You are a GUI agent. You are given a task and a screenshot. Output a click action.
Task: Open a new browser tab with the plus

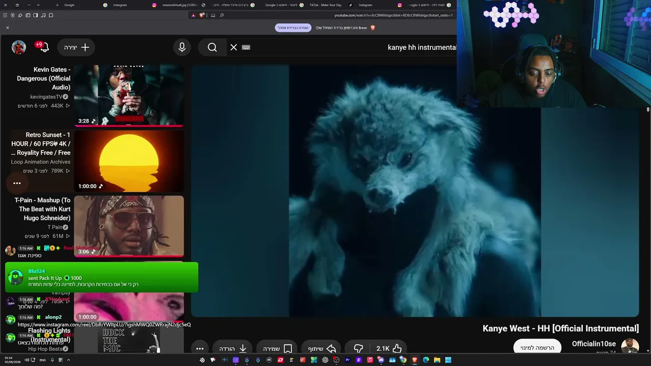pyautogui.click(x=57, y=5)
